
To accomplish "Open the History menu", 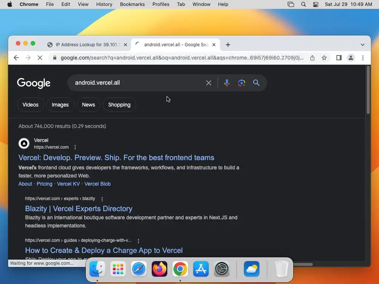I will [104, 4].
